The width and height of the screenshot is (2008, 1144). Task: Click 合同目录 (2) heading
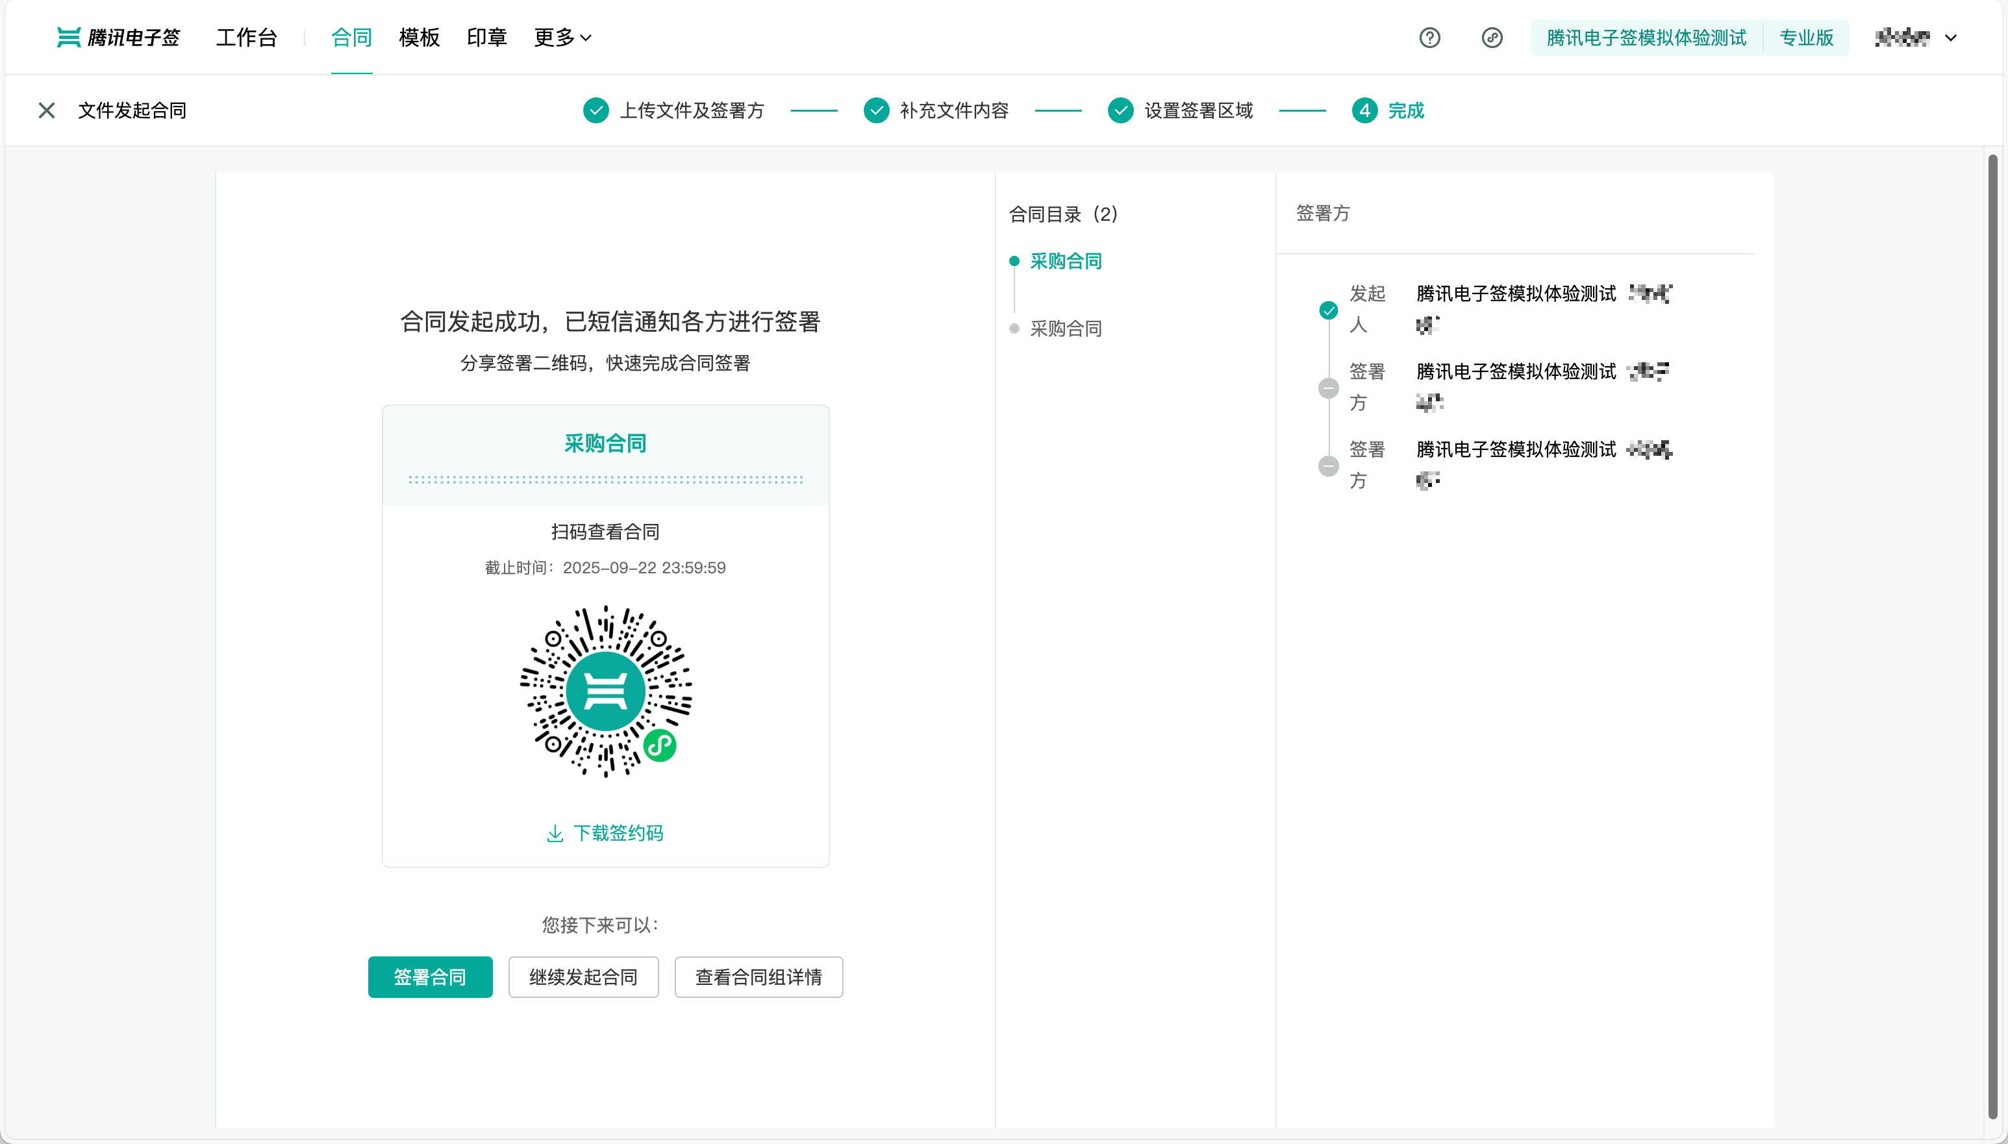coord(1063,214)
